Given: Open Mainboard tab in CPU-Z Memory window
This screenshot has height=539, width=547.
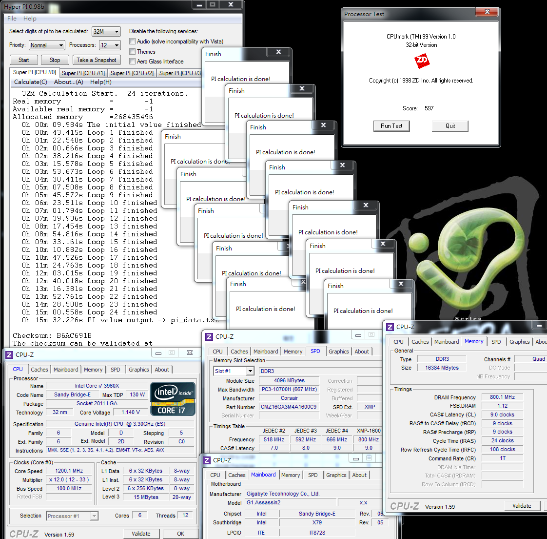Looking at the screenshot, I should [x=447, y=342].
